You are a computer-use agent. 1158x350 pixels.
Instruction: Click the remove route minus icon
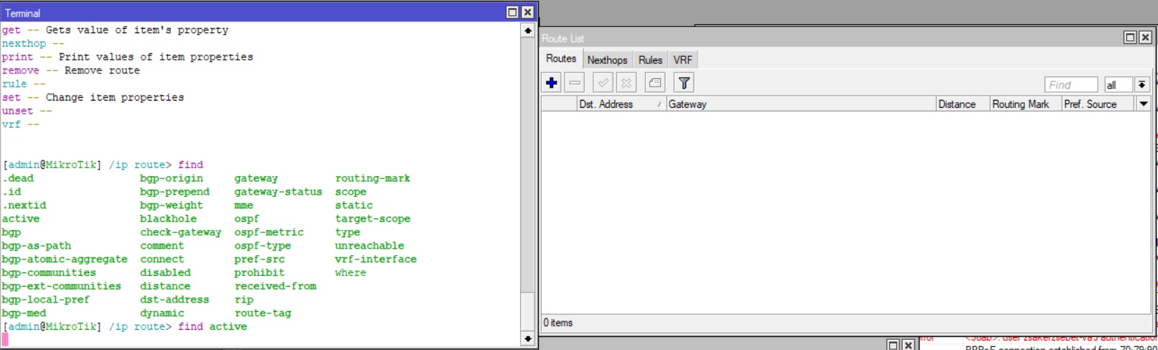coord(575,83)
